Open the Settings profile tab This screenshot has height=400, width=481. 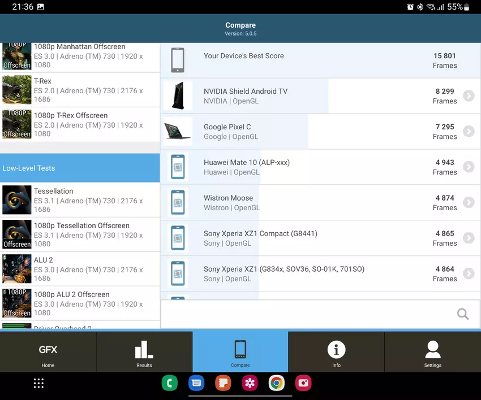click(432, 353)
